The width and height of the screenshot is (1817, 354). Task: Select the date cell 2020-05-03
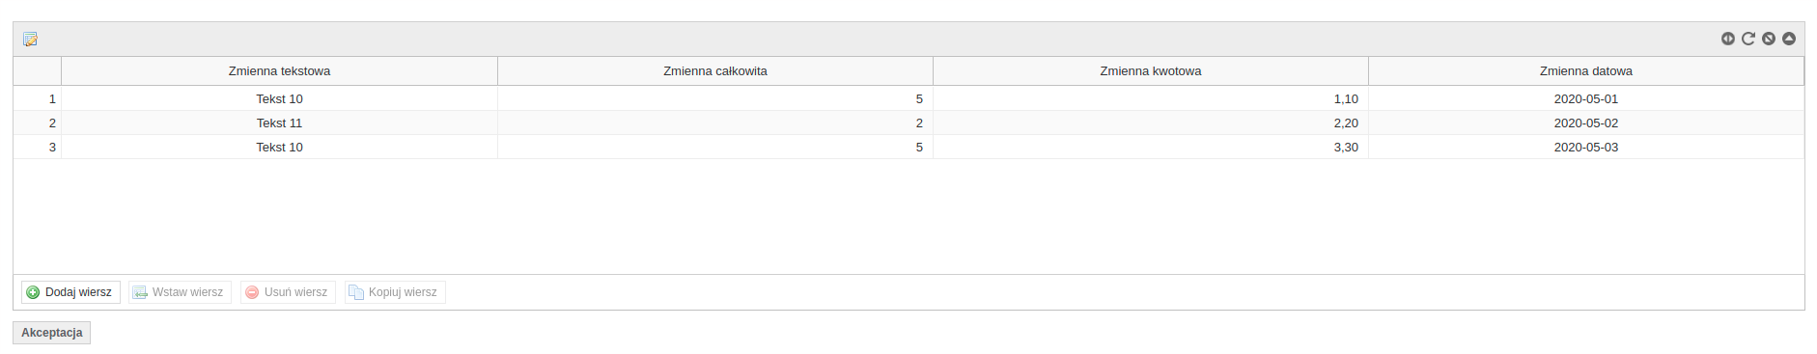1586,148
